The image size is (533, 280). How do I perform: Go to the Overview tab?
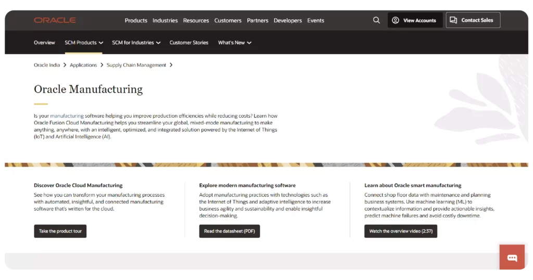point(44,43)
